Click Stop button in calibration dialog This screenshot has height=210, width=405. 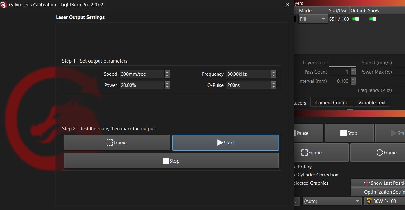click(171, 161)
